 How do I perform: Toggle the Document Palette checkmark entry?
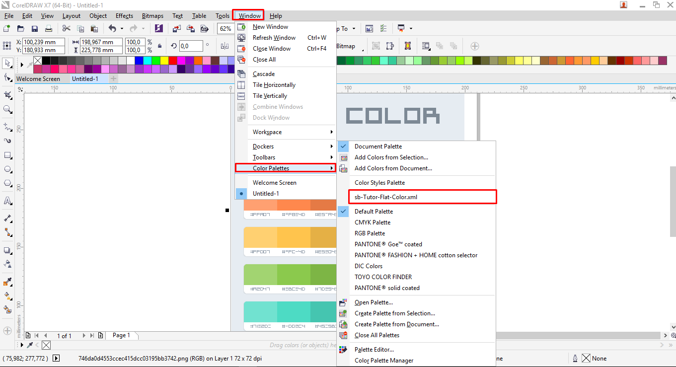click(x=378, y=147)
